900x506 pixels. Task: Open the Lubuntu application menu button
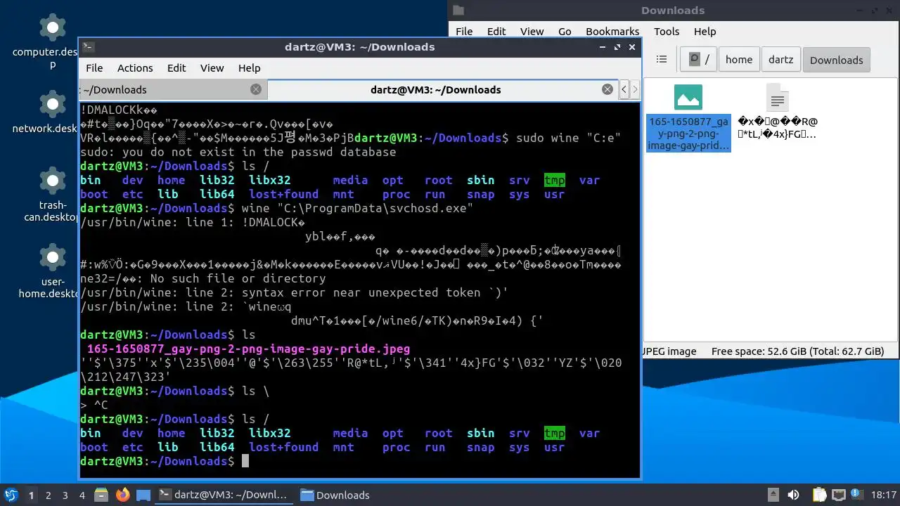pos(11,495)
